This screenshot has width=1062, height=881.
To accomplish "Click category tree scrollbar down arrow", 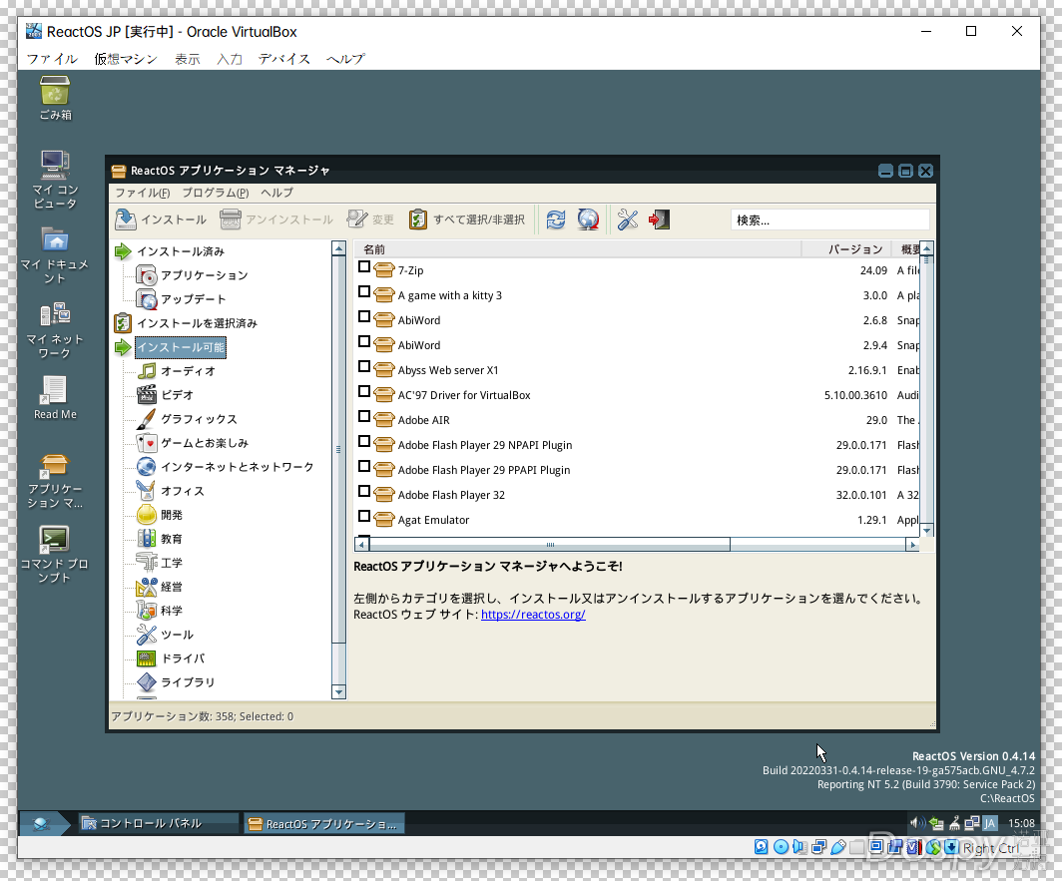I will point(338,692).
